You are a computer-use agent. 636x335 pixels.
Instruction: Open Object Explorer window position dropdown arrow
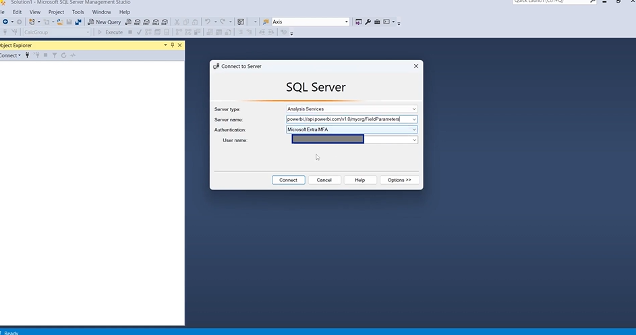(x=165, y=45)
